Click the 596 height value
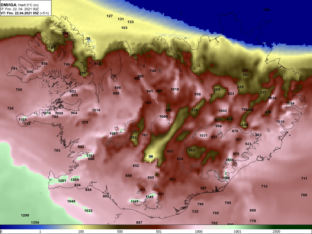 [x=65, y=33]
